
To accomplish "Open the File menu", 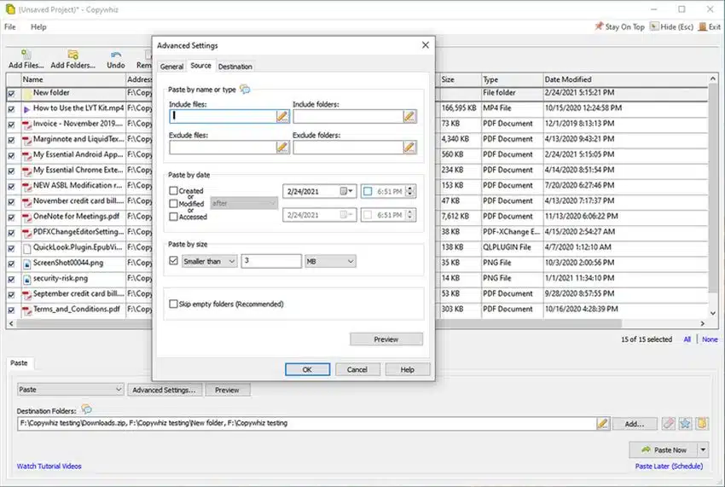I will pos(10,26).
